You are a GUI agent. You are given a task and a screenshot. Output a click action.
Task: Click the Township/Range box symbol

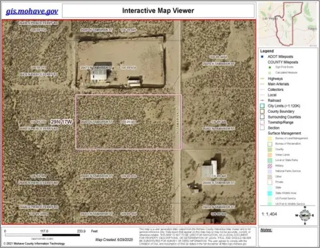[x=262, y=123]
